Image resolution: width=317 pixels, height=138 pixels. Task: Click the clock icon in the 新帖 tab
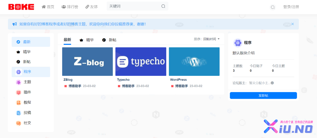click(104, 40)
